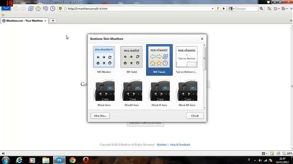This screenshot has height=164, width=293.
Task: Click the system tray volume icon
Action: pos(260,160)
